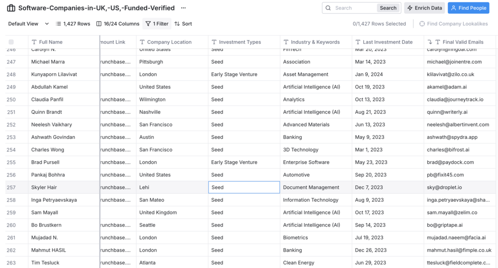Click the 1,427 Rows indicator

pos(73,24)
